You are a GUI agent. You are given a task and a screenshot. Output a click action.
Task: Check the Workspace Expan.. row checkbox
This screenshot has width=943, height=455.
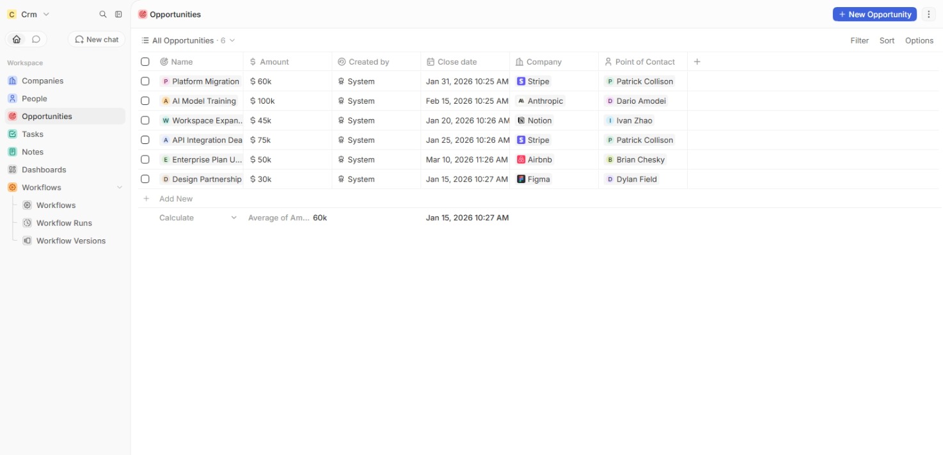click(145, 120)
